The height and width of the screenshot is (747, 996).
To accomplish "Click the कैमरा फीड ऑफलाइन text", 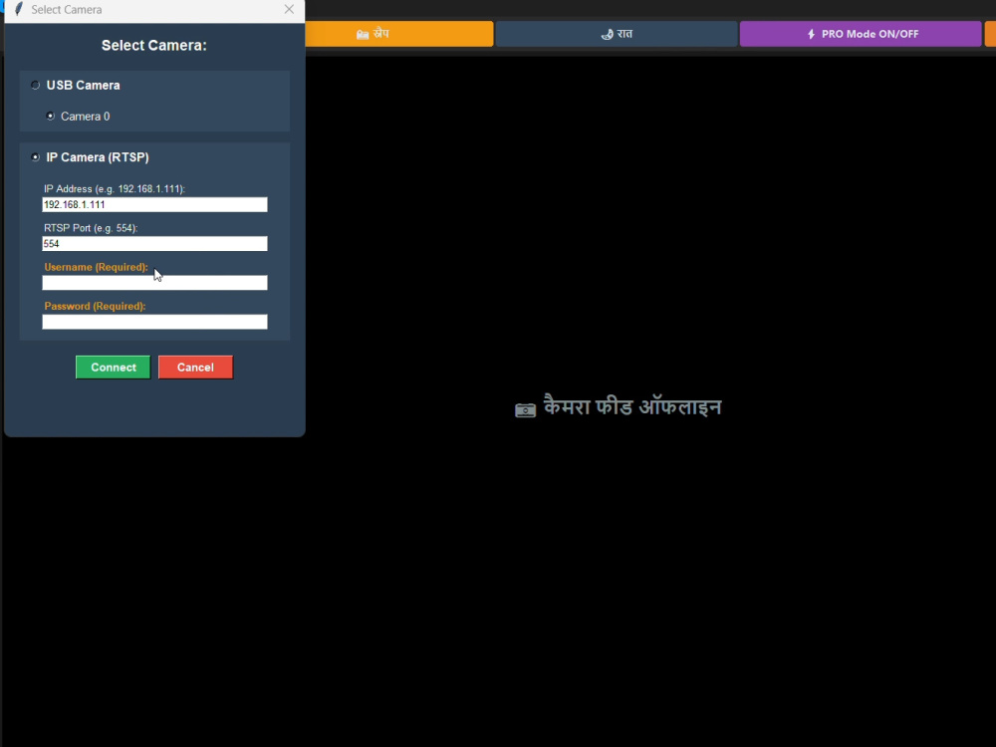I will click(x=632, y=406).
